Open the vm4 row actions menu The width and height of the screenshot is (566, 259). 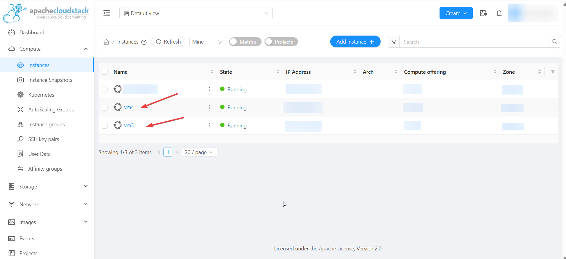click(x=210, y=107)
